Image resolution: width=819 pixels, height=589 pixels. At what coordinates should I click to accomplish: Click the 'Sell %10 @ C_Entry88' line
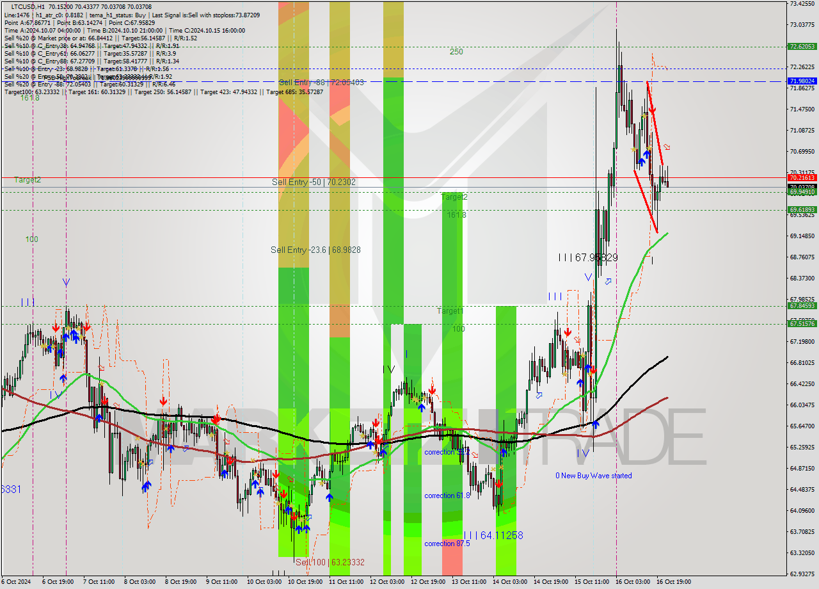pyautogui.click(x=91, y=61)
